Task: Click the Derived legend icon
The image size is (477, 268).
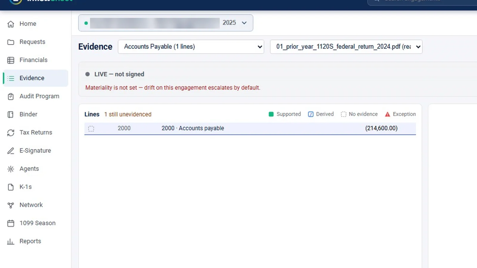Action: point(311,114)
